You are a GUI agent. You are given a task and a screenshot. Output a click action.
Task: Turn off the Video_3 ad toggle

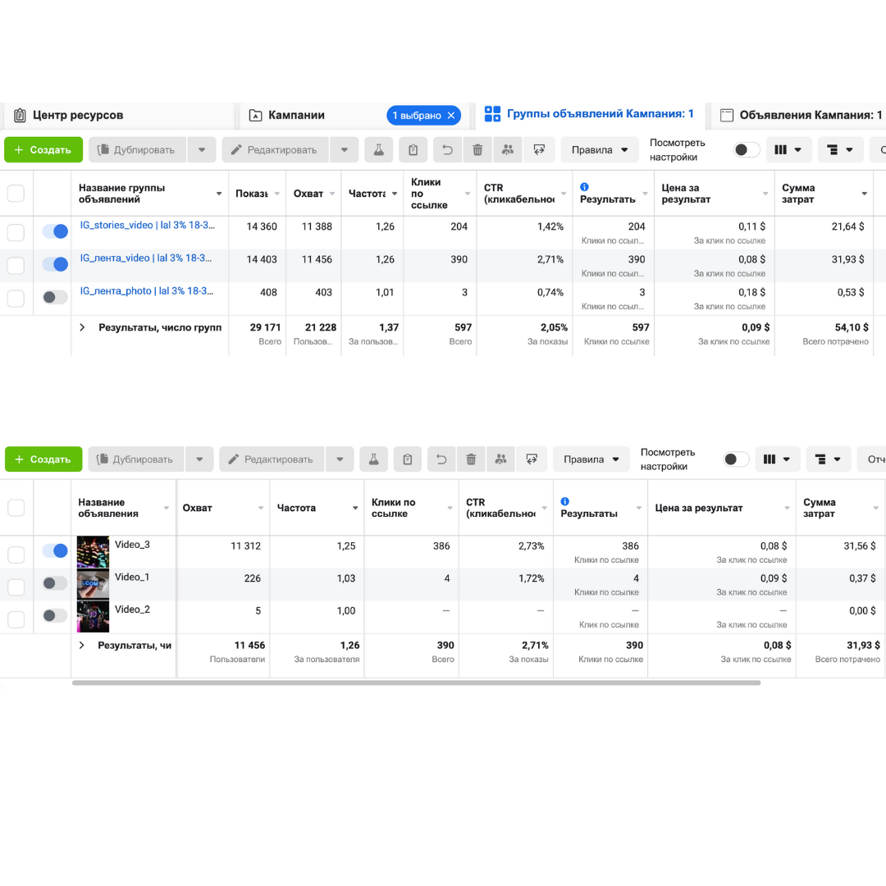56,551
